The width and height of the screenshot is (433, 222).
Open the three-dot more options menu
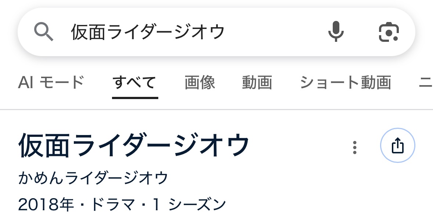coord(354,147)
